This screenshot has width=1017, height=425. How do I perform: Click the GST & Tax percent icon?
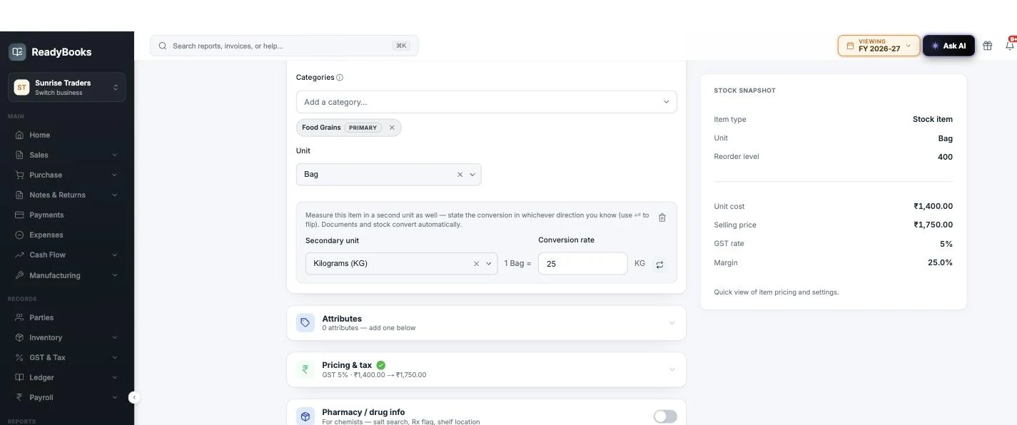(19, 357)
